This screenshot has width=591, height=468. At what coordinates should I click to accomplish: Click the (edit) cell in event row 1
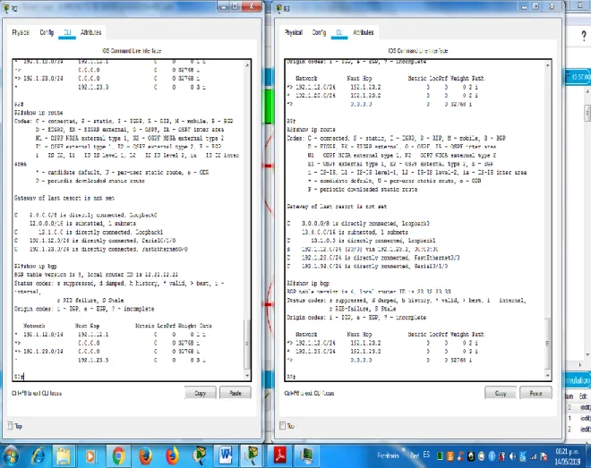586,418
